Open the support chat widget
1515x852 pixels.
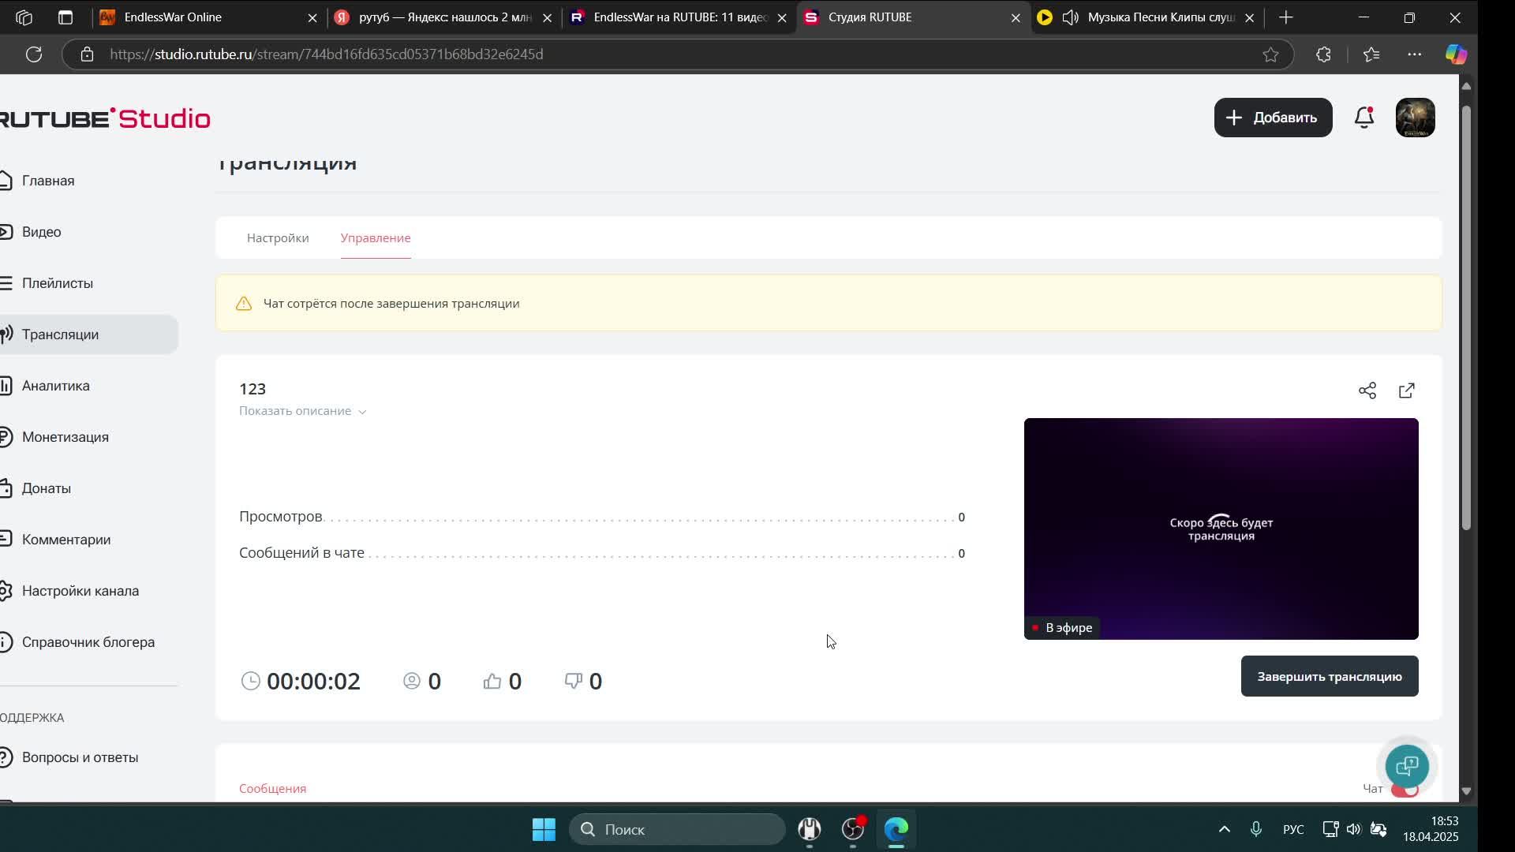(x=1407, y=765)
